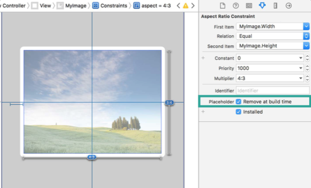
Task: Select the 4:3 constraint badge below image
Action: coord(92,157)
